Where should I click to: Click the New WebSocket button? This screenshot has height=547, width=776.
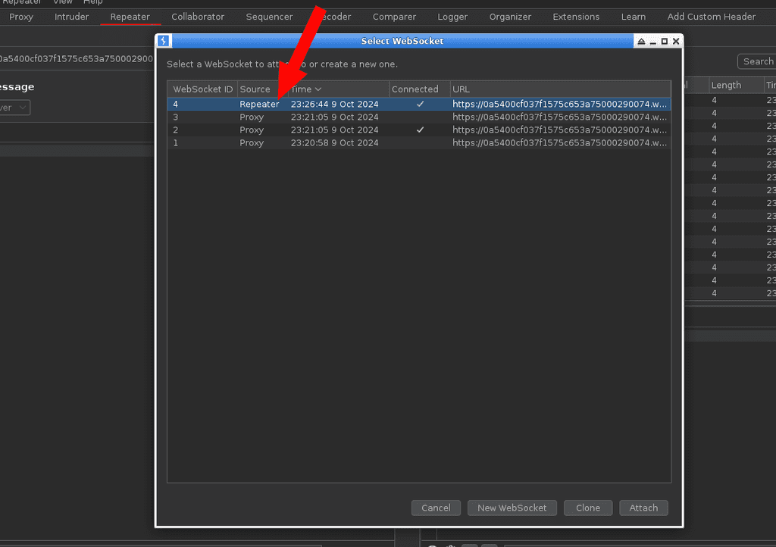coord(512,508)
